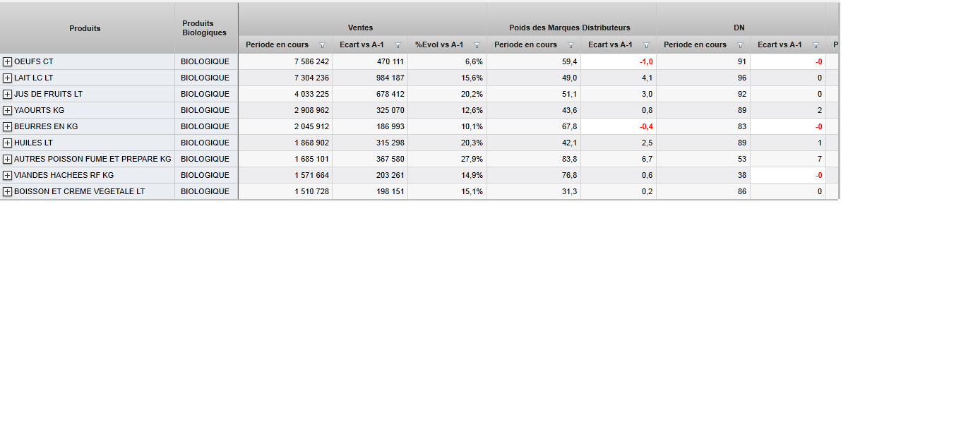Click Poids des Marques Distributeurs group header

(571, 20)
